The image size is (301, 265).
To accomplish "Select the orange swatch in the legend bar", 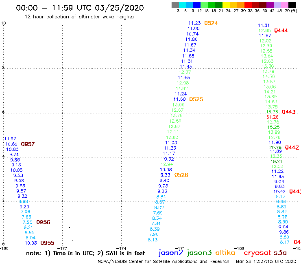I will click(x=241, y=5).
